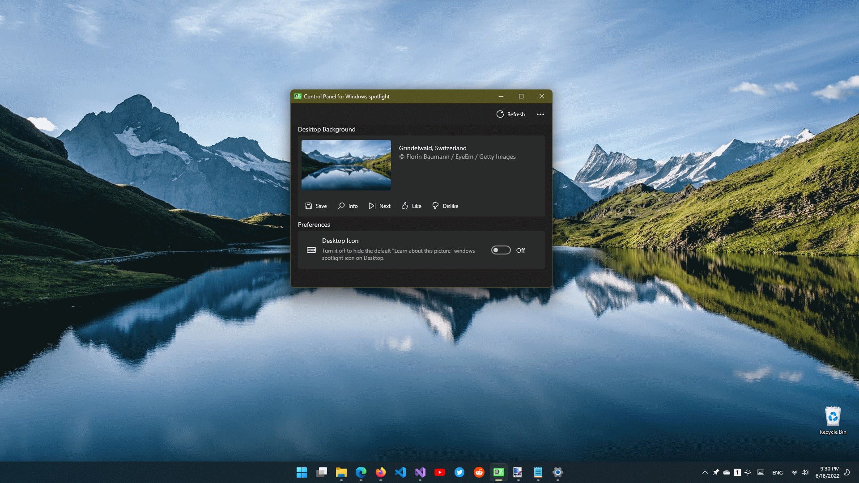The width and height of the screenshot is (859, 483).
Task: Refresh the spotlight control panel
Action: [510, 114]
